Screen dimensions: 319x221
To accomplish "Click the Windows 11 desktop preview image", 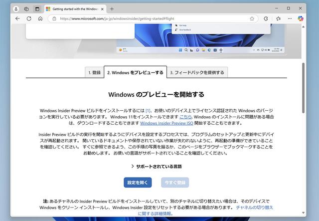I will 200,38.
